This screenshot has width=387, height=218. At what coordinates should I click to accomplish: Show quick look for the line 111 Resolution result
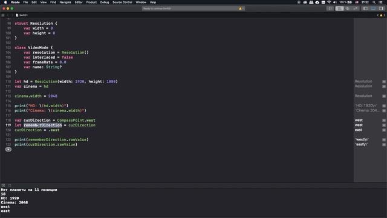(x=384, y=86)
